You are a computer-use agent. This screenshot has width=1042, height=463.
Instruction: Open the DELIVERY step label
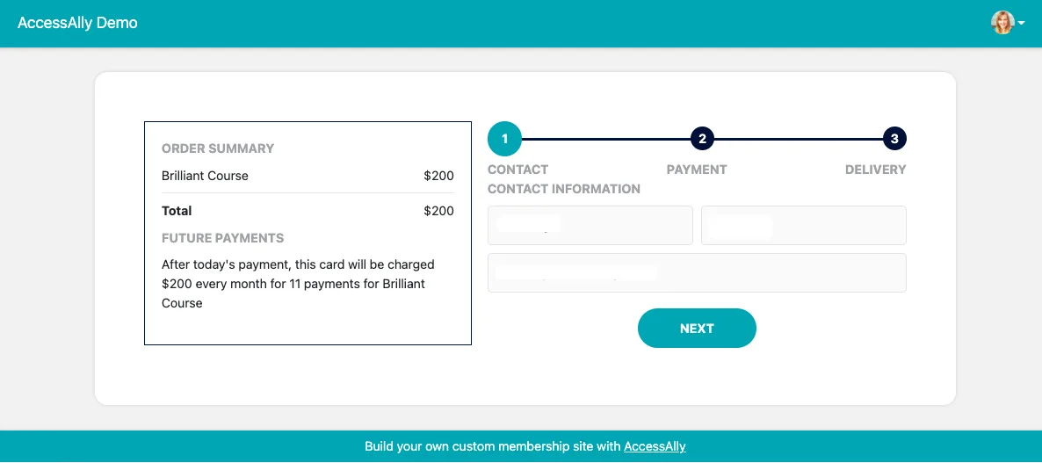coord(875,170)
